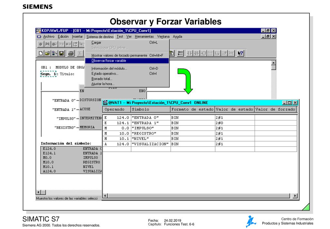Viewport: 330px width, 229px height.
Task: Click the "REGISTRO" operand in ladder diagram
Action: pyautogui.click(x=65, y=128)
